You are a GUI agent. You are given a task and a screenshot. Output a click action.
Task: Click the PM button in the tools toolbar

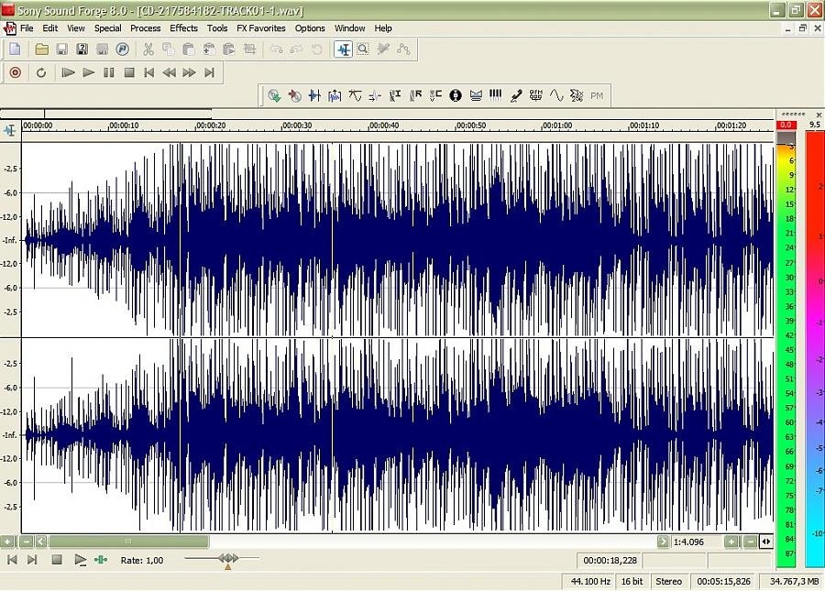597,95
